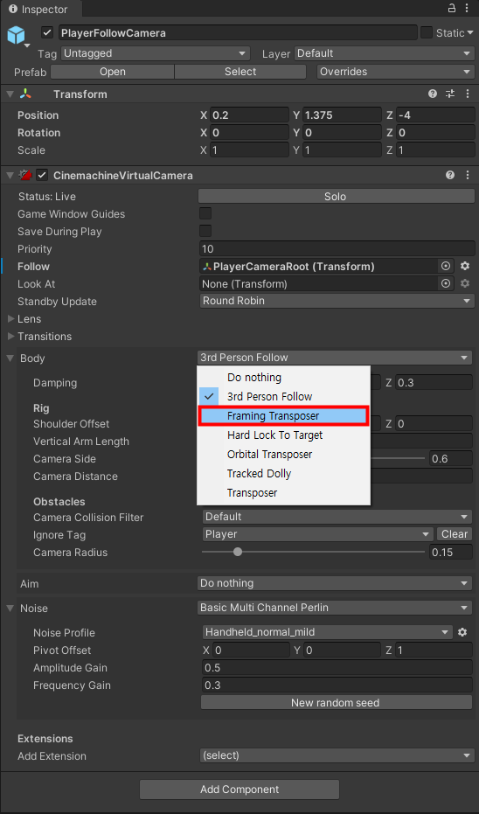The height and width of the screenshot is (814, 479).
Task: Collapse the CinemachineVirtualCamera component foldout
Action: [10, 176]
